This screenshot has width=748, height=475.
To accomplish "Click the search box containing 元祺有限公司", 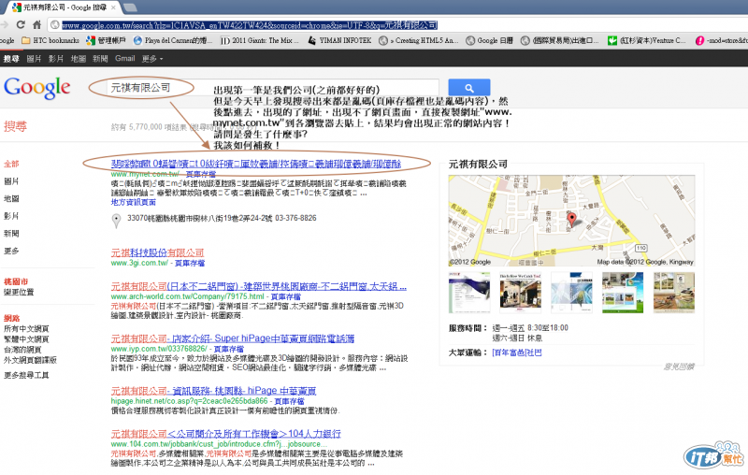I will pos(272,88).
